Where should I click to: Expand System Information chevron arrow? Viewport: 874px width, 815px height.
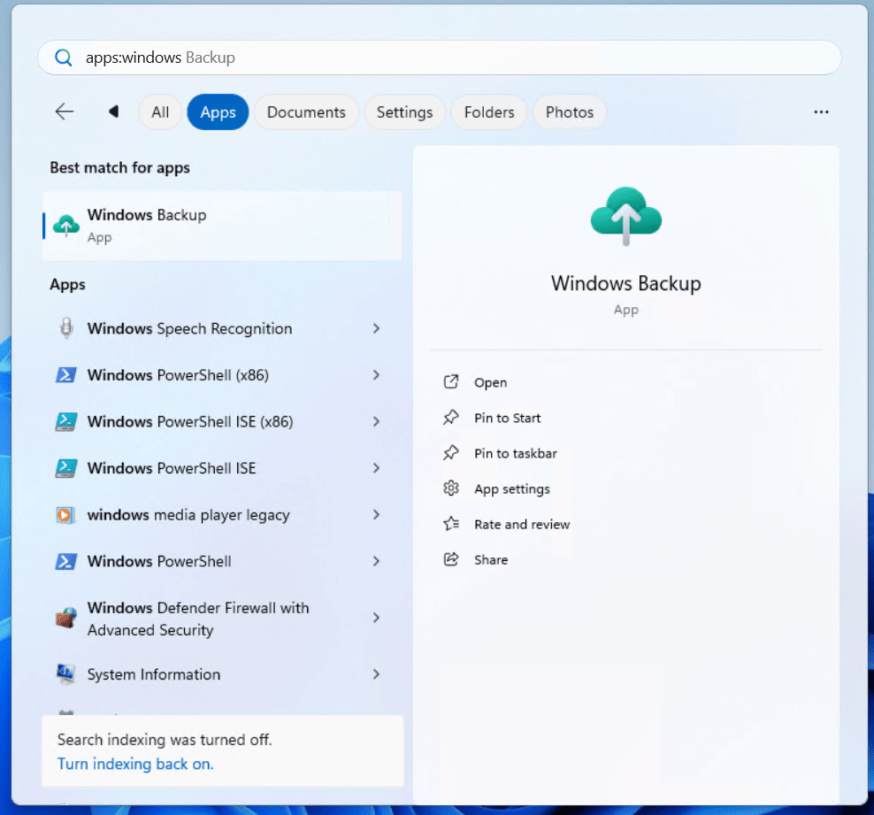click(376, 674)
